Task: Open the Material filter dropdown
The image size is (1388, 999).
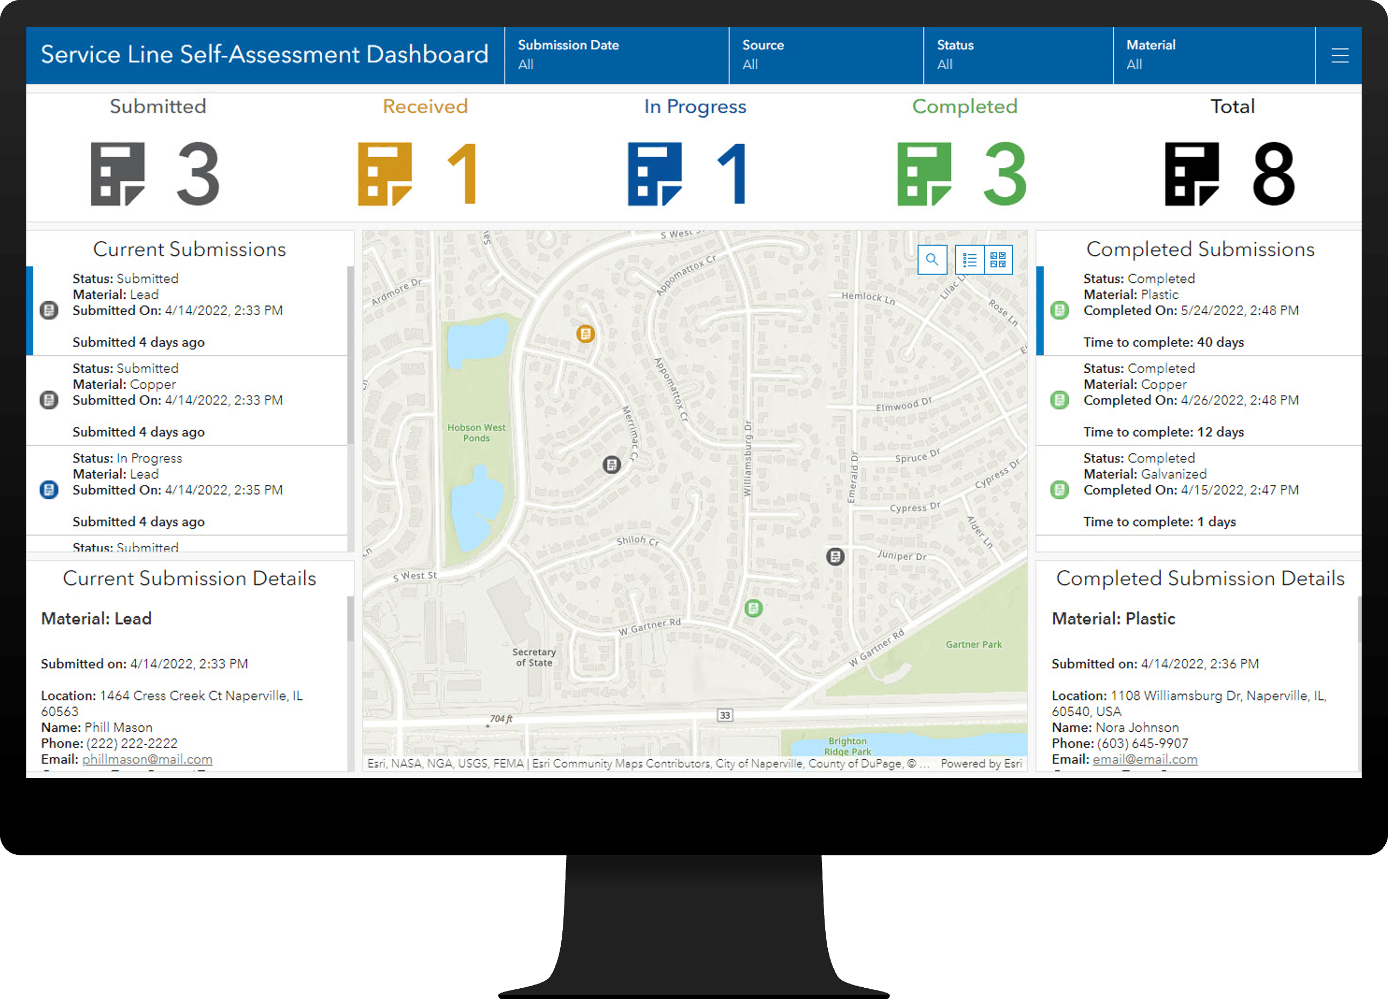Action: pos(1213,55)
